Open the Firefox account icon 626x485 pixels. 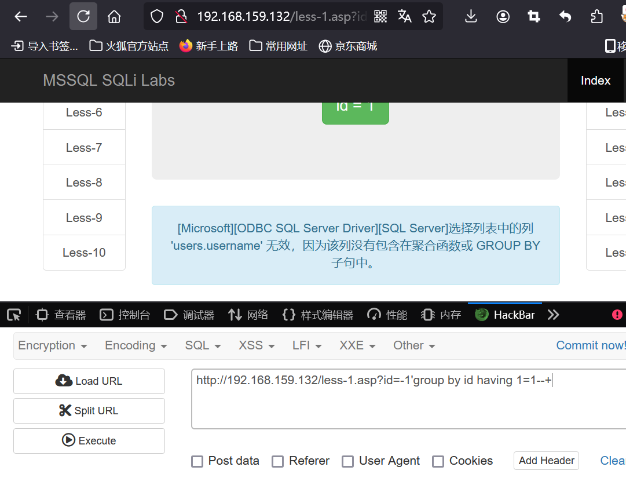[x=503, y=16]
